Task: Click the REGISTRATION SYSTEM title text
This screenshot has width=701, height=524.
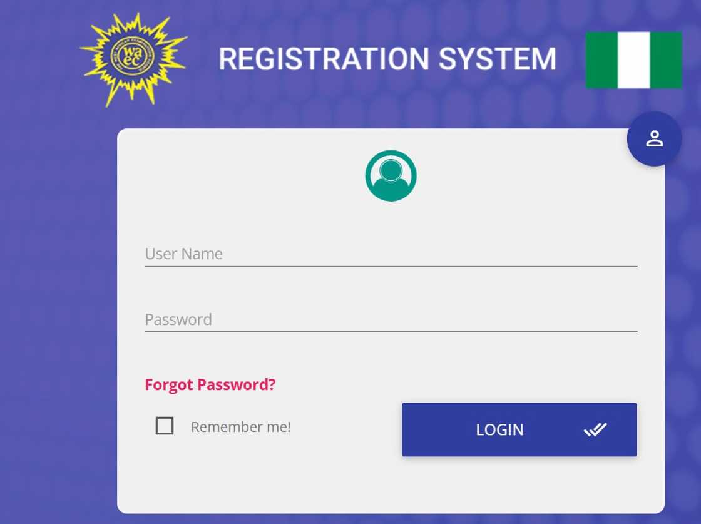Action: (387, 59)
